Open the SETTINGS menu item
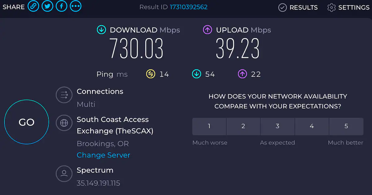This screenshot has height=195, width=372. pos(348,7)
